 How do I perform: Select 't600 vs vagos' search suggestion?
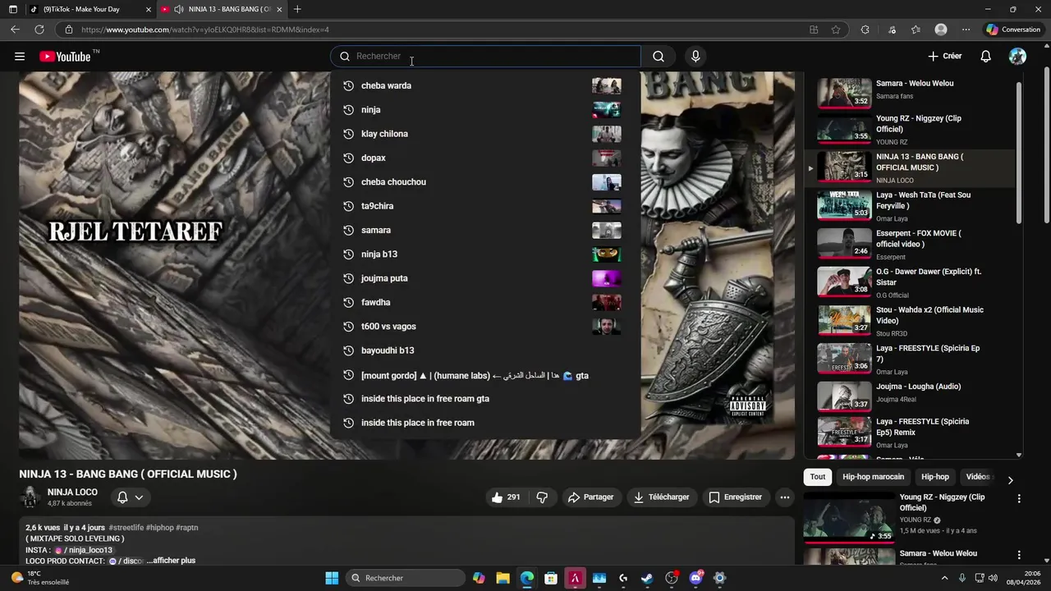click(x=484, y=327)
